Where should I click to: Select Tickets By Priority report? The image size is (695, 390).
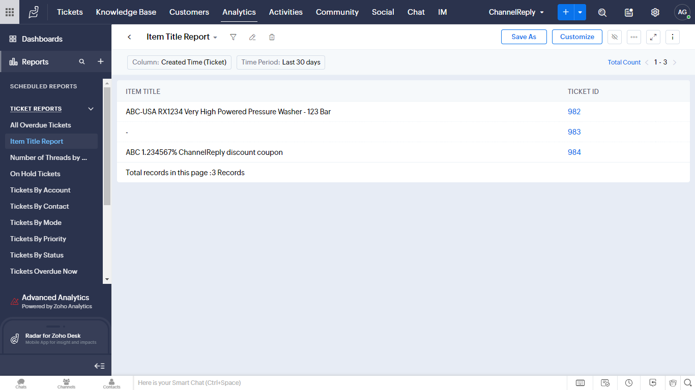(38, 239)
